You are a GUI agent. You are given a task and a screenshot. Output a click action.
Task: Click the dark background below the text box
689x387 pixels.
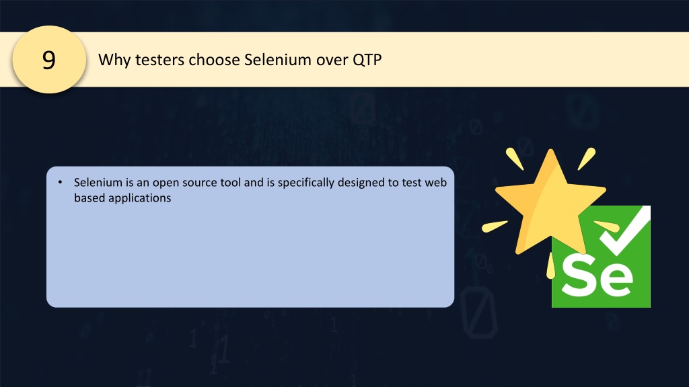coord(250,347)
